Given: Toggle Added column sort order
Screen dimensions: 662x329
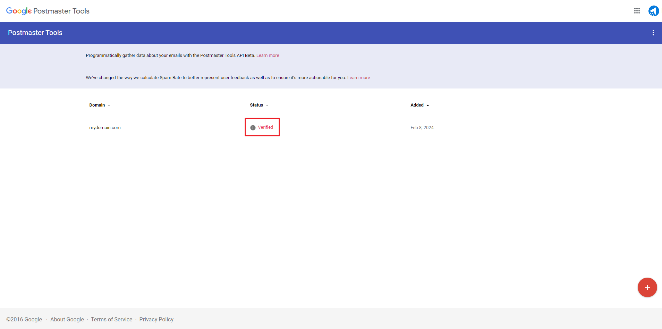Looking at the screenshot, I should click(x=417, y=105).
